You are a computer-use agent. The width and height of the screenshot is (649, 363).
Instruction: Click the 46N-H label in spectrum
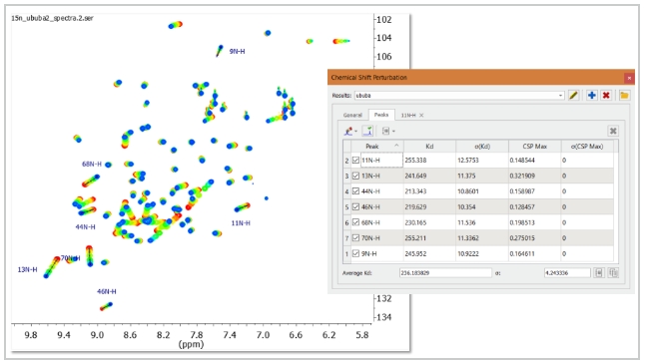[107, 291]
